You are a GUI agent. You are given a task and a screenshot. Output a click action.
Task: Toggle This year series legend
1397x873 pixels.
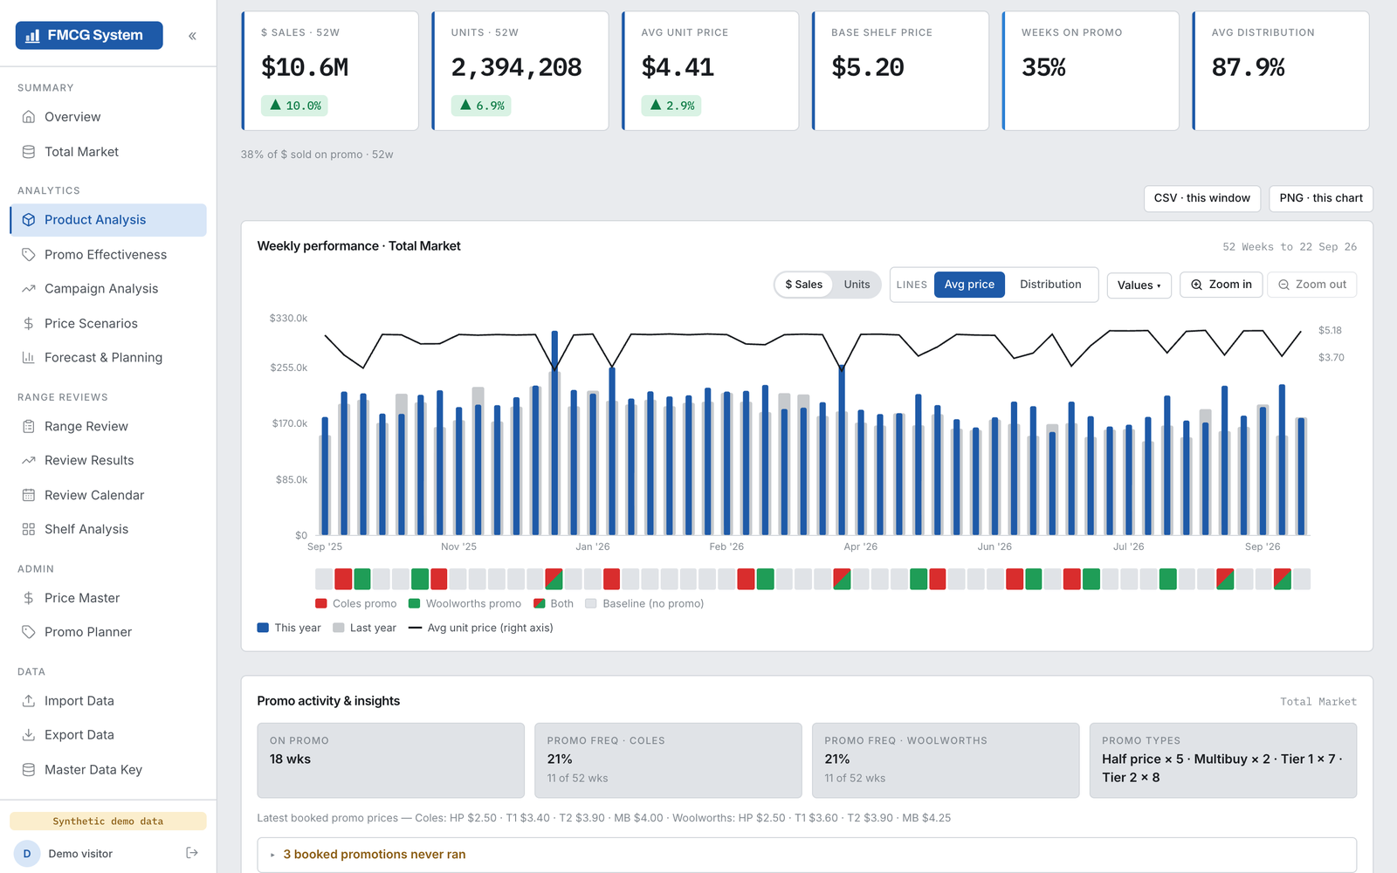click(289, 628)
